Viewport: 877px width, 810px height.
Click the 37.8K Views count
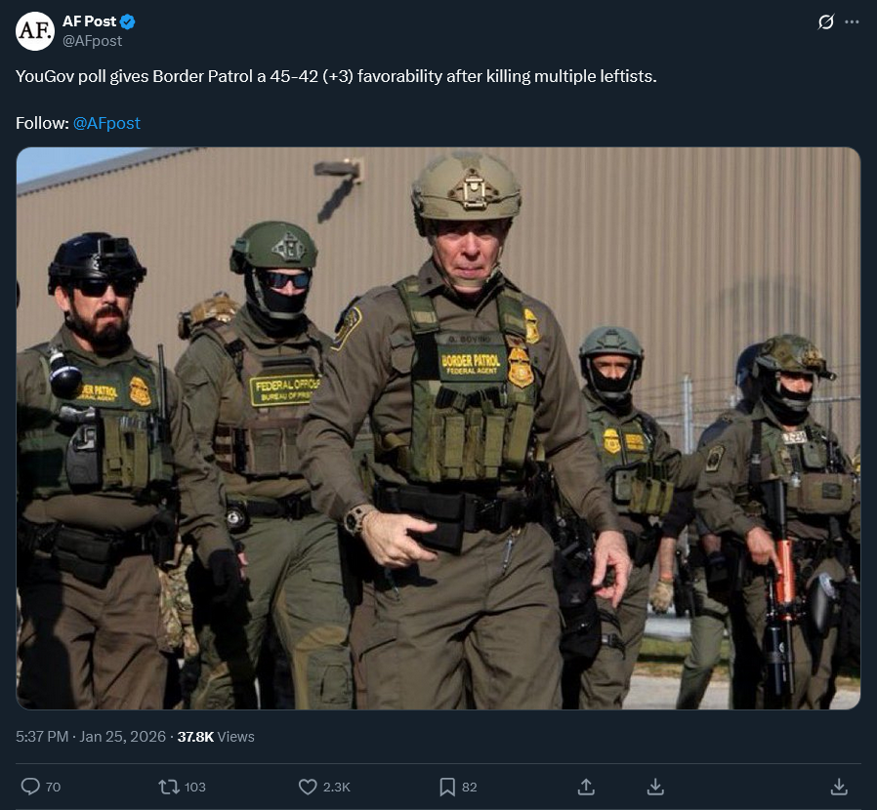click(x=216, y=737)
